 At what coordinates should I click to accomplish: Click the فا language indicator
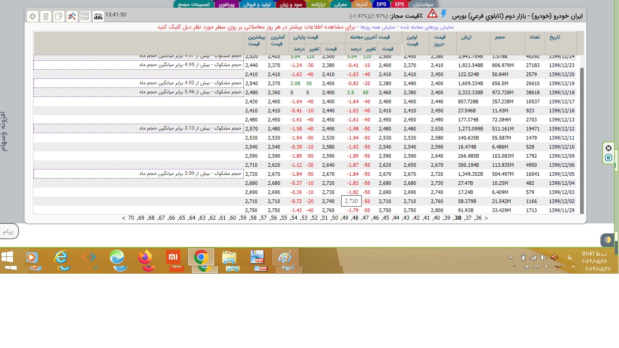coord(569,258)
